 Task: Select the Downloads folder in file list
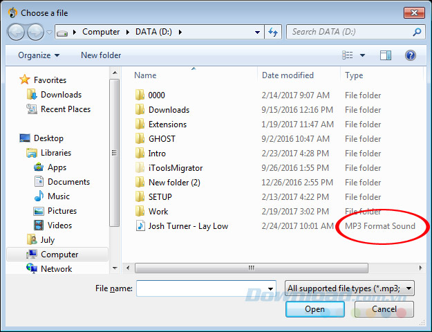click(x=169, y=110)
